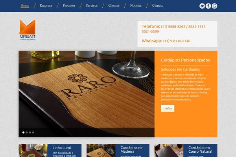Open the Produtos menu item

[x=69, y=5]
